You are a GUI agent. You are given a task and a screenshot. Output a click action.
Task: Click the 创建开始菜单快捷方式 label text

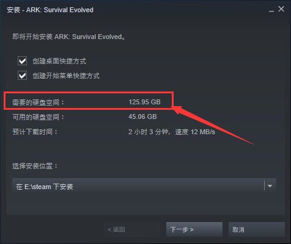click(x=66, y=76)
